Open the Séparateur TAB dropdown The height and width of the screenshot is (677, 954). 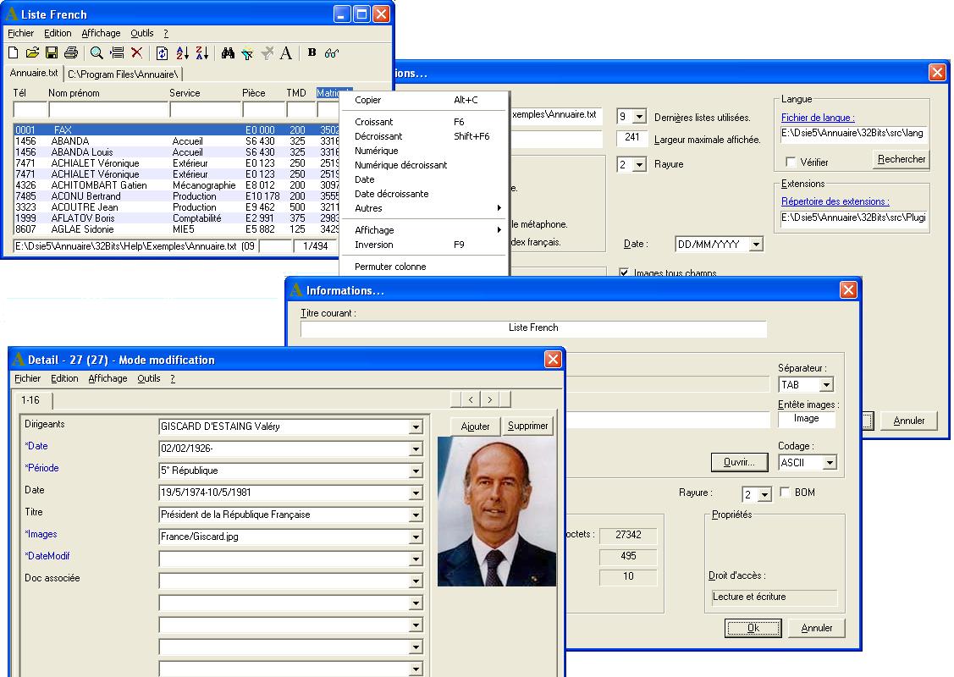(826, 385)
